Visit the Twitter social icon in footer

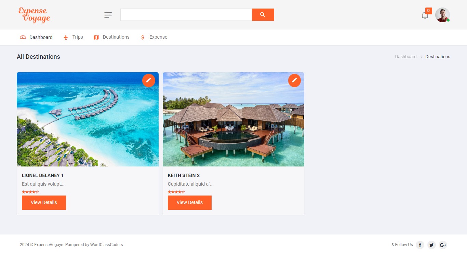pyautogui.click(x=431, y=245)
